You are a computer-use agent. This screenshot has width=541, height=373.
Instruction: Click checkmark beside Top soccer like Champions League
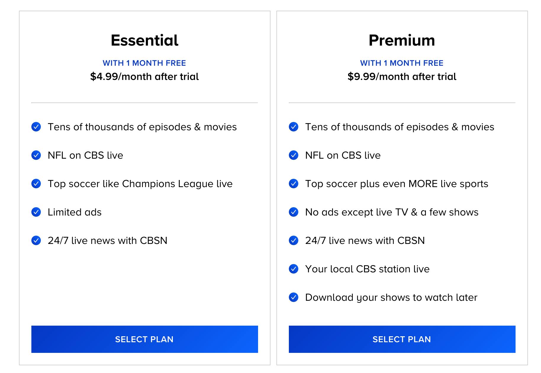pyautogui.click(x=36, y=184)
